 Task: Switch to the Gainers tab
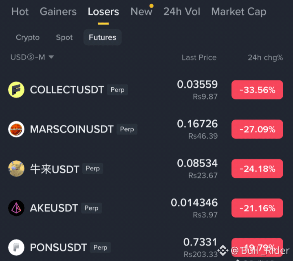(x=58, y=11)
